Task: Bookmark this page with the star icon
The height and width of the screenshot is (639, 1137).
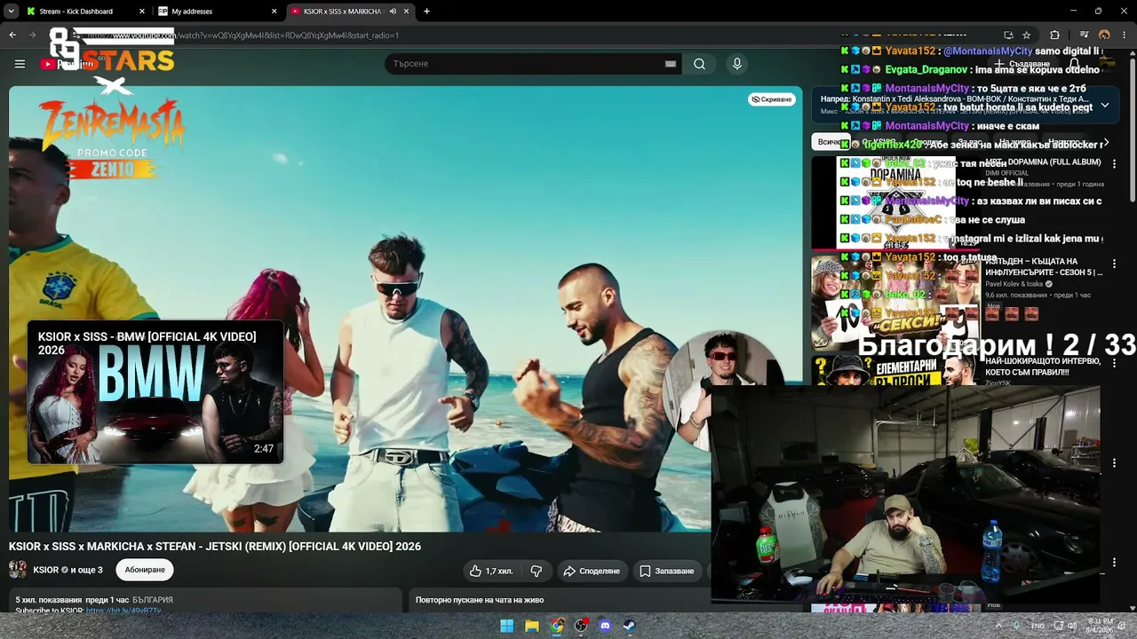Action: (1027, 35)
